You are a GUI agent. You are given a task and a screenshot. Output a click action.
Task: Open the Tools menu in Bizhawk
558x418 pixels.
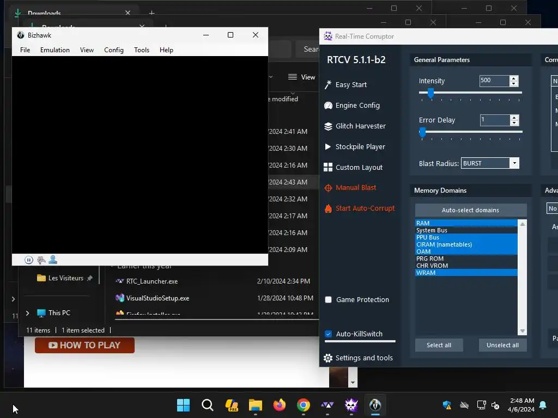point(142,50)
